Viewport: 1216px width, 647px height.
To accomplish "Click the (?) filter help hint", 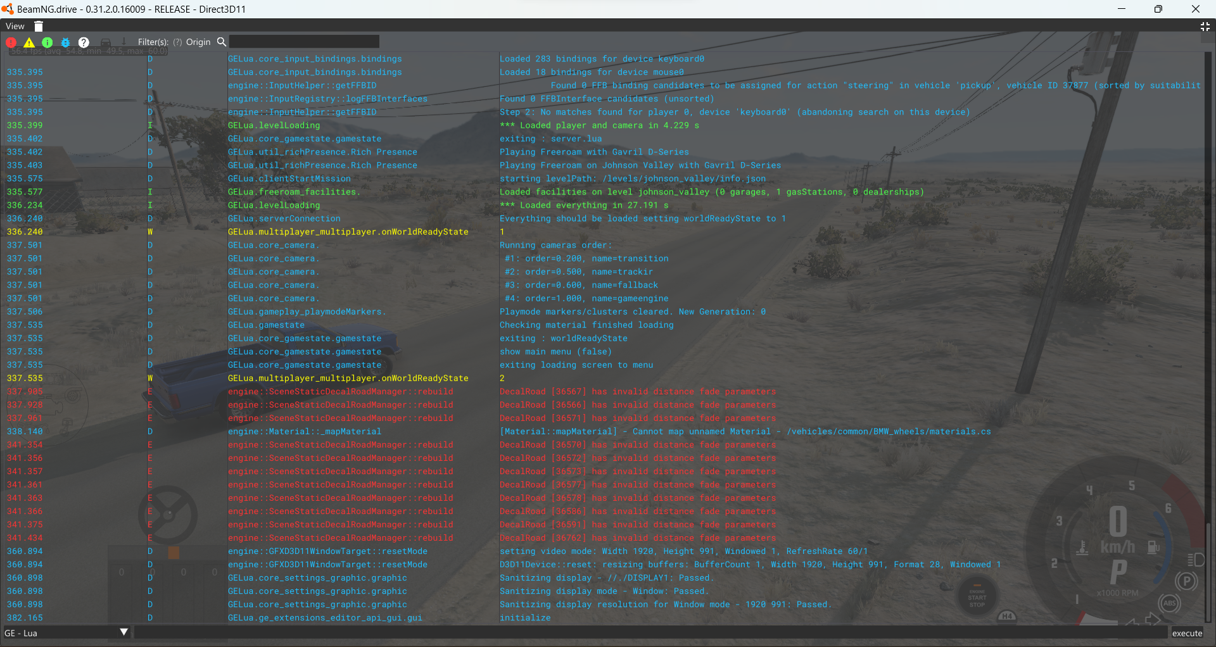I will (177, 42).
